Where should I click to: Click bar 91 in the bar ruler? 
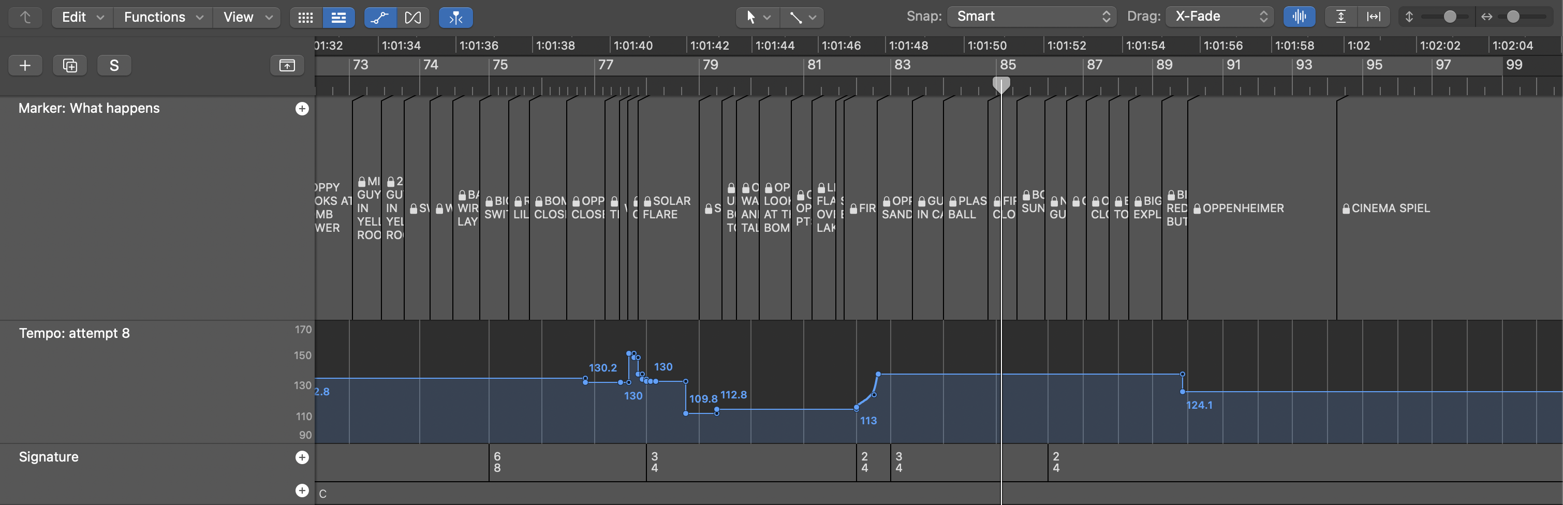click(1233, 65)
